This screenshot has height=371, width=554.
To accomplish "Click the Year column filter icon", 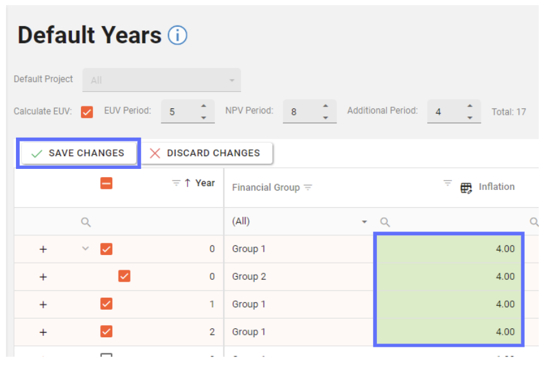I will pyautogui.click(x=177, y=183).
